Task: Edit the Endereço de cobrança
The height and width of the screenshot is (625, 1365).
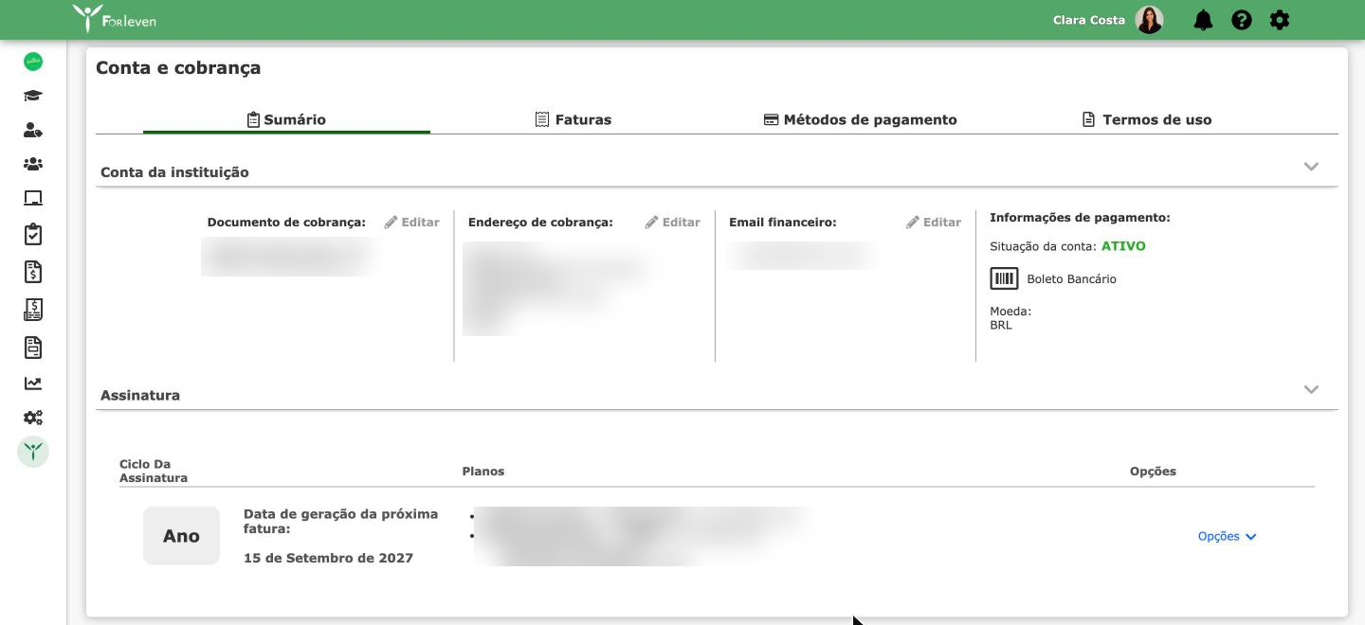Action: (x=673, y=223)
